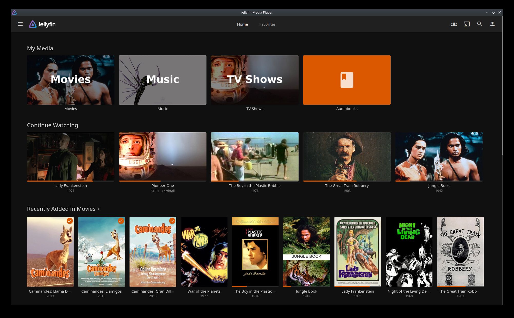The height and width of the screenshot is (318, 514).
Task: Open the Caminandes: Llama Drama poster
Action: pyautogui.click(x=50, y=252)
